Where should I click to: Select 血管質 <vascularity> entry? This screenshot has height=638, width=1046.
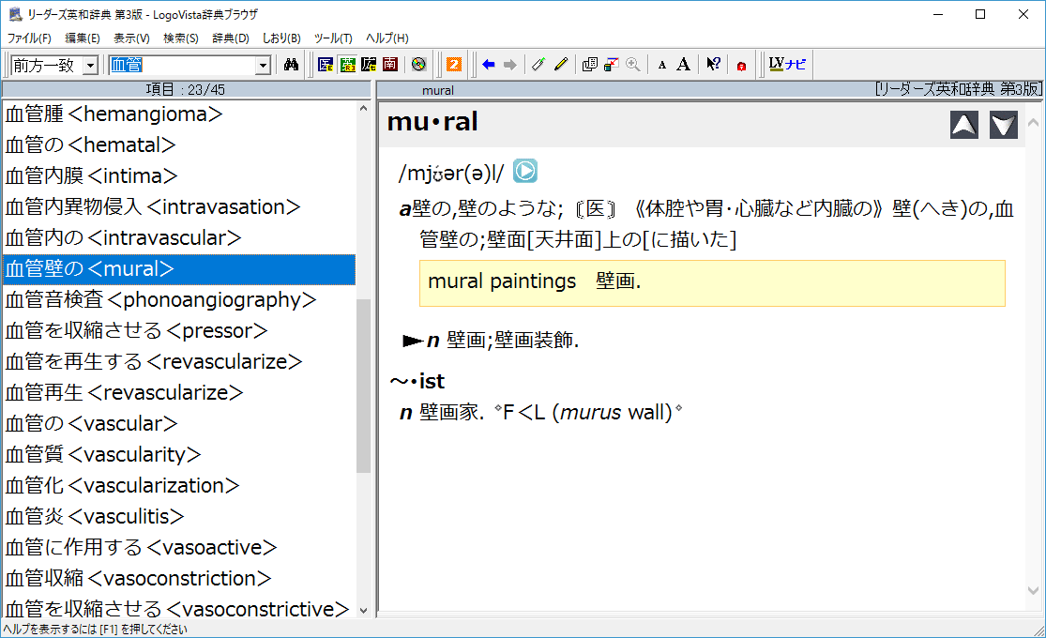tap(179, 454)
